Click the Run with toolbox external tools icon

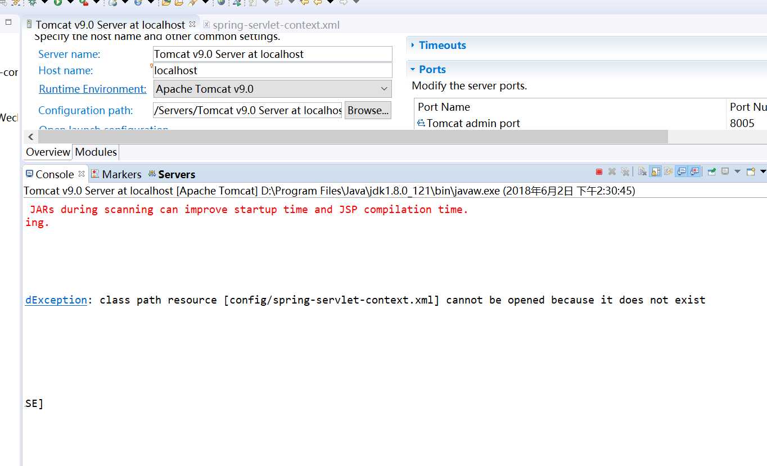pos(84,3)
